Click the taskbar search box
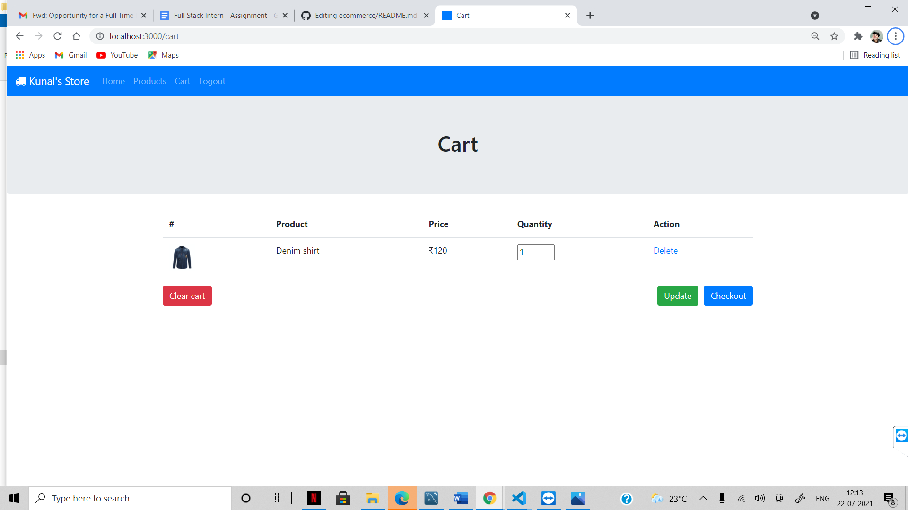This screenshot has width=908, height=510. pos(130,498)
